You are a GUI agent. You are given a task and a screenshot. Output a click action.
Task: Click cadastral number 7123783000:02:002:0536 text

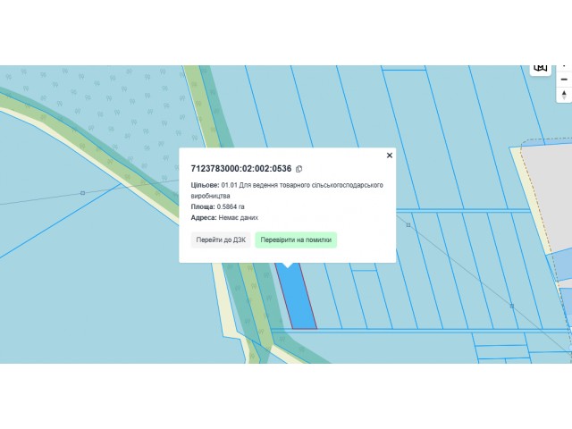click(241, 168)
